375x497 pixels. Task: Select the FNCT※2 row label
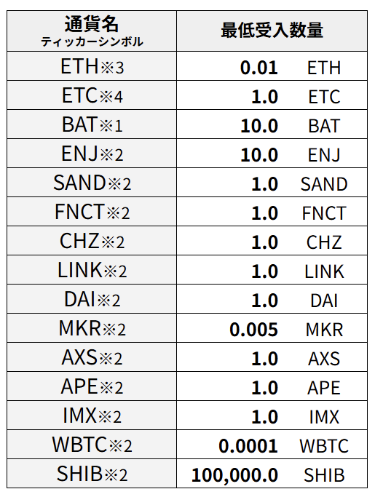92,212
